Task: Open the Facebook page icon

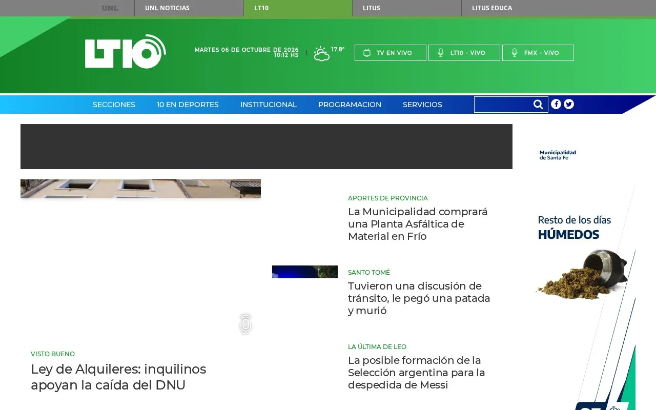Action: coord(556,104)
